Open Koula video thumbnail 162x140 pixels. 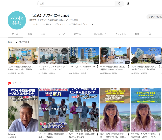tap(84, 55)
